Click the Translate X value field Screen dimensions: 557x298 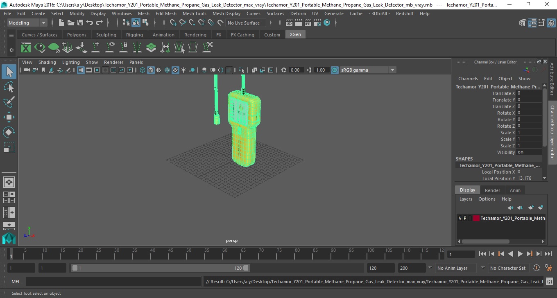tap(529, 93)
